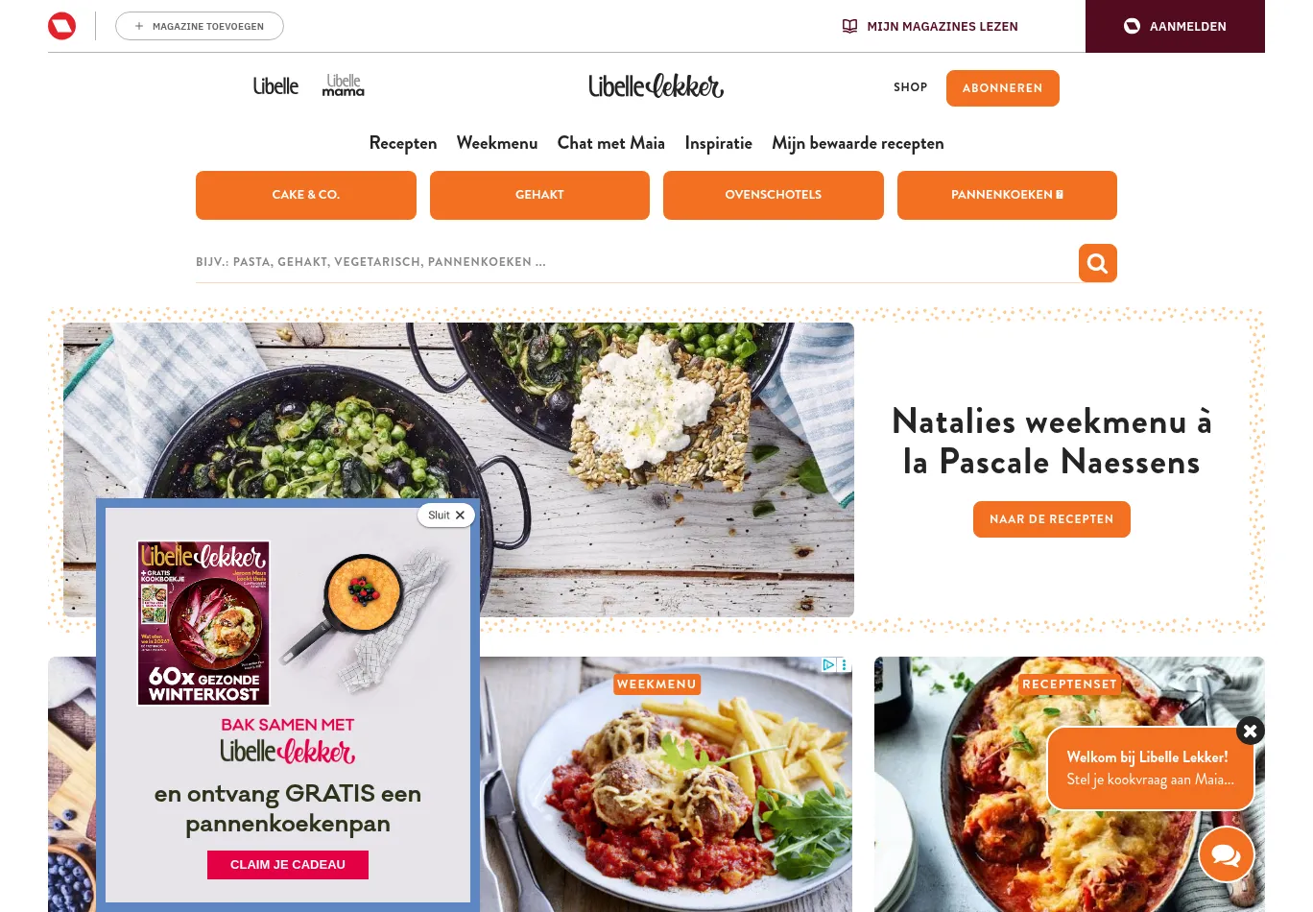Click the Libelle Lekker main logo

click(x=656, y=86)
